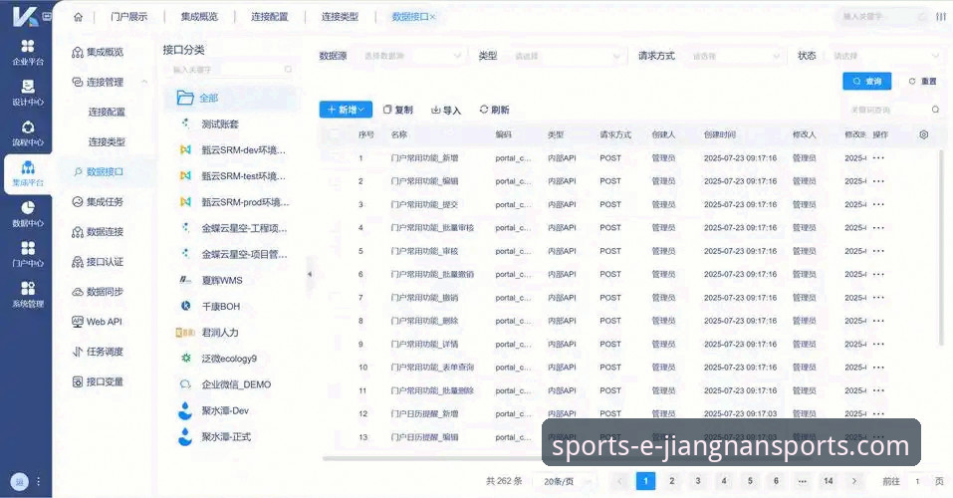Click the more options dots beside avatar
This screenshot has height=498, width=953.
tap(38, 482)
